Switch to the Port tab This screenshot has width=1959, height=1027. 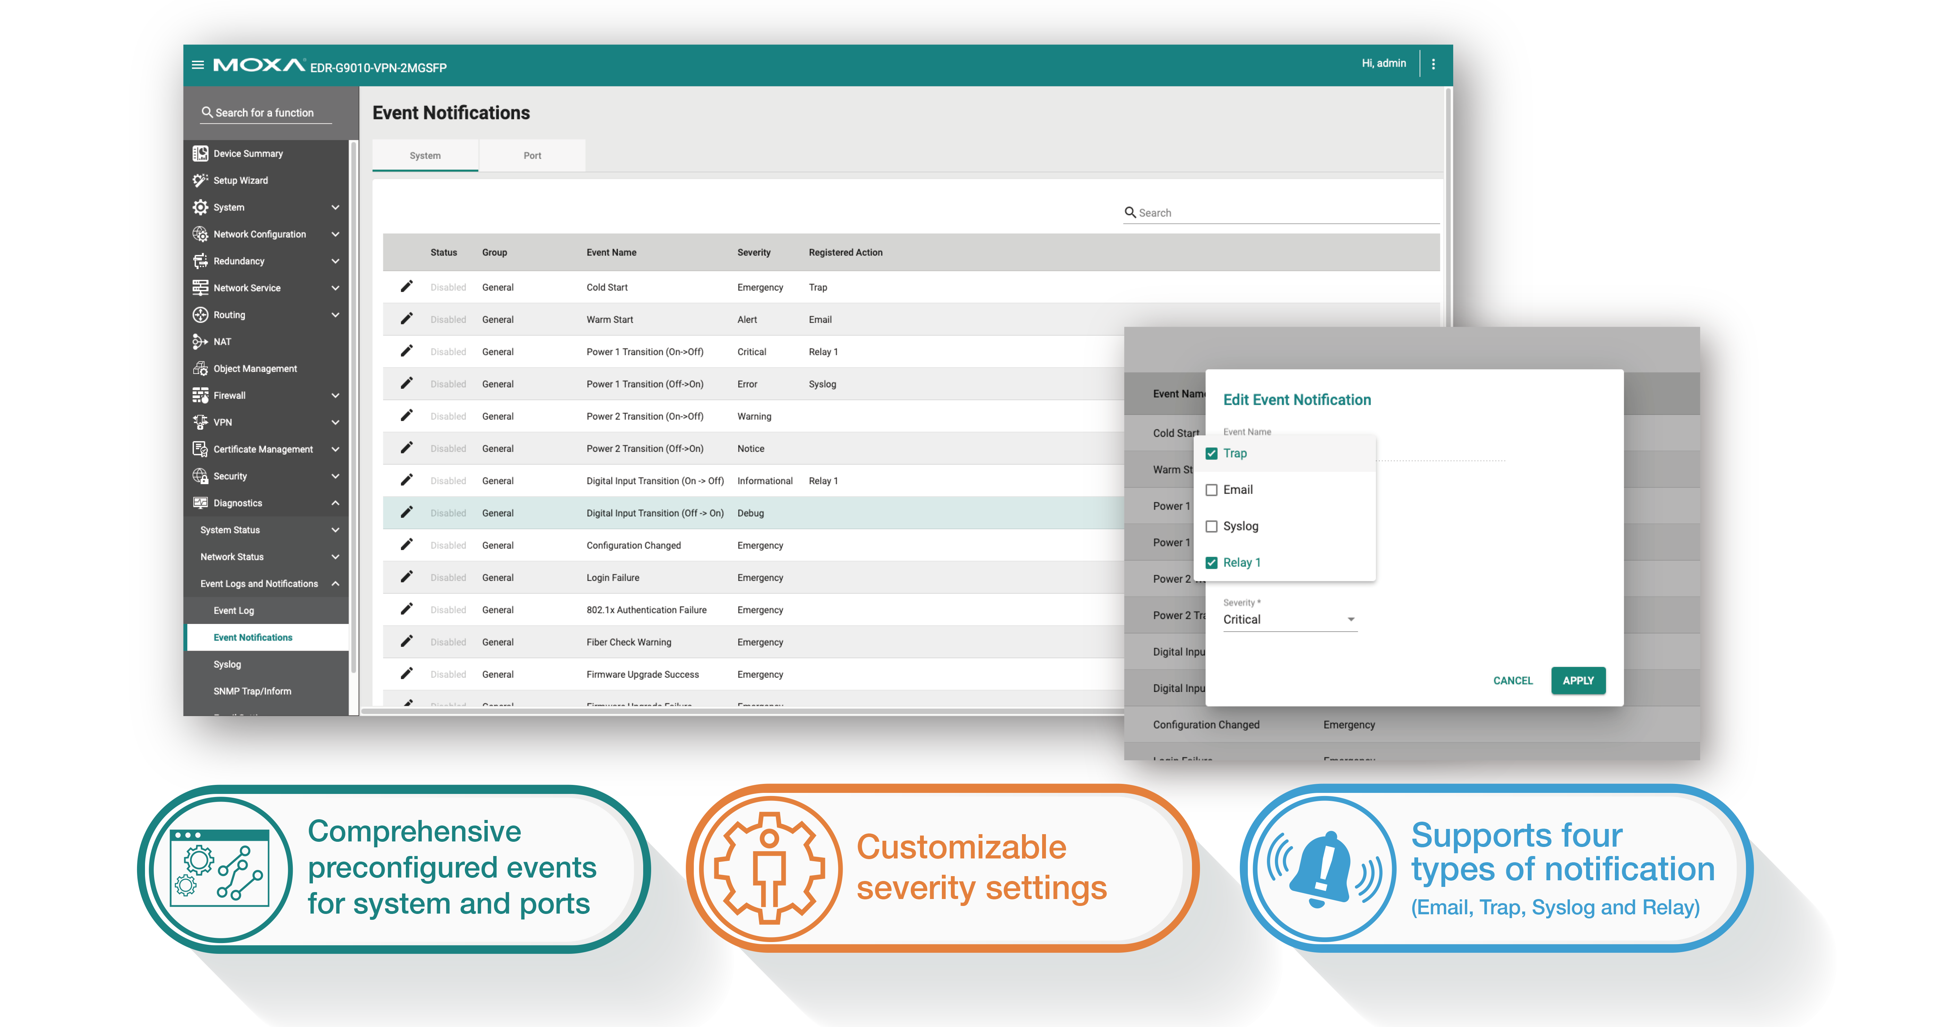[x=533, y=156]
